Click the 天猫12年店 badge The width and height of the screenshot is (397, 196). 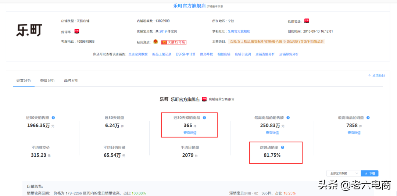coord(174,42)
